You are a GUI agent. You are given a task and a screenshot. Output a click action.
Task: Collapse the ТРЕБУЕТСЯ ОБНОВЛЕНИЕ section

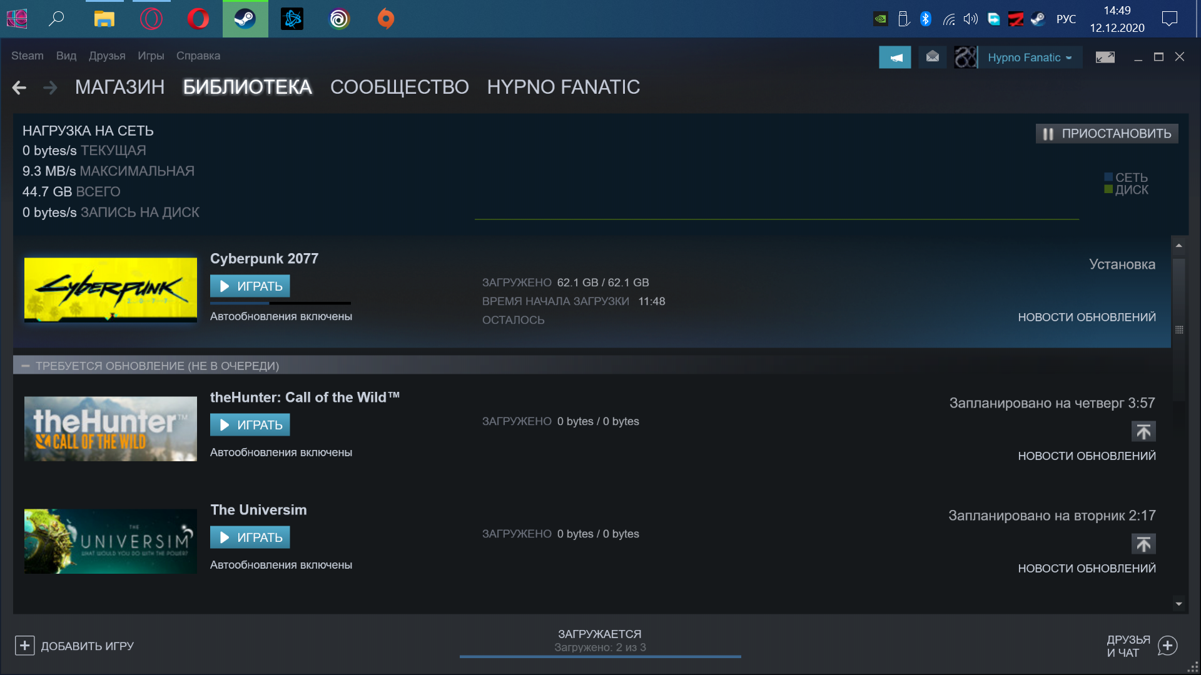tap(26, 366)
